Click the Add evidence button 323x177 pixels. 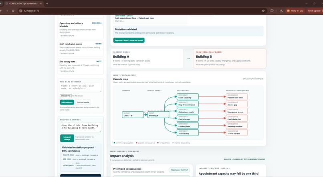coord(67,102)
